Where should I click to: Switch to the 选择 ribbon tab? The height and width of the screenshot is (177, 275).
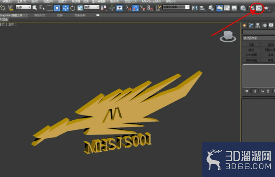coord(60,15)
